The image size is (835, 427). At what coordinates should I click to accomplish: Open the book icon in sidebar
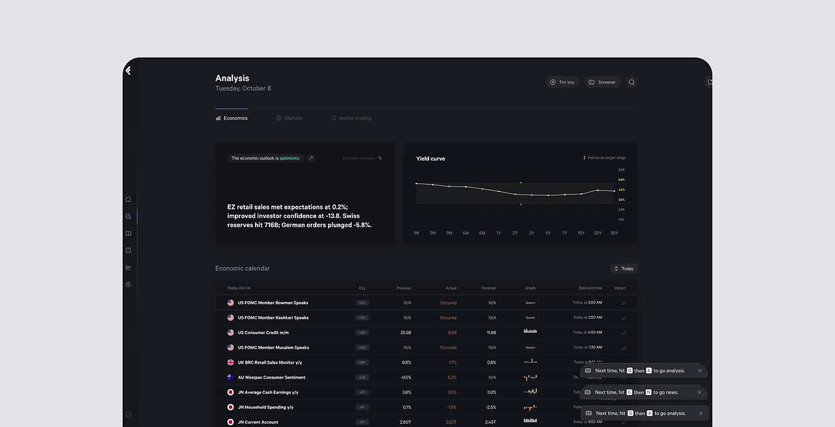coord(129,233)
